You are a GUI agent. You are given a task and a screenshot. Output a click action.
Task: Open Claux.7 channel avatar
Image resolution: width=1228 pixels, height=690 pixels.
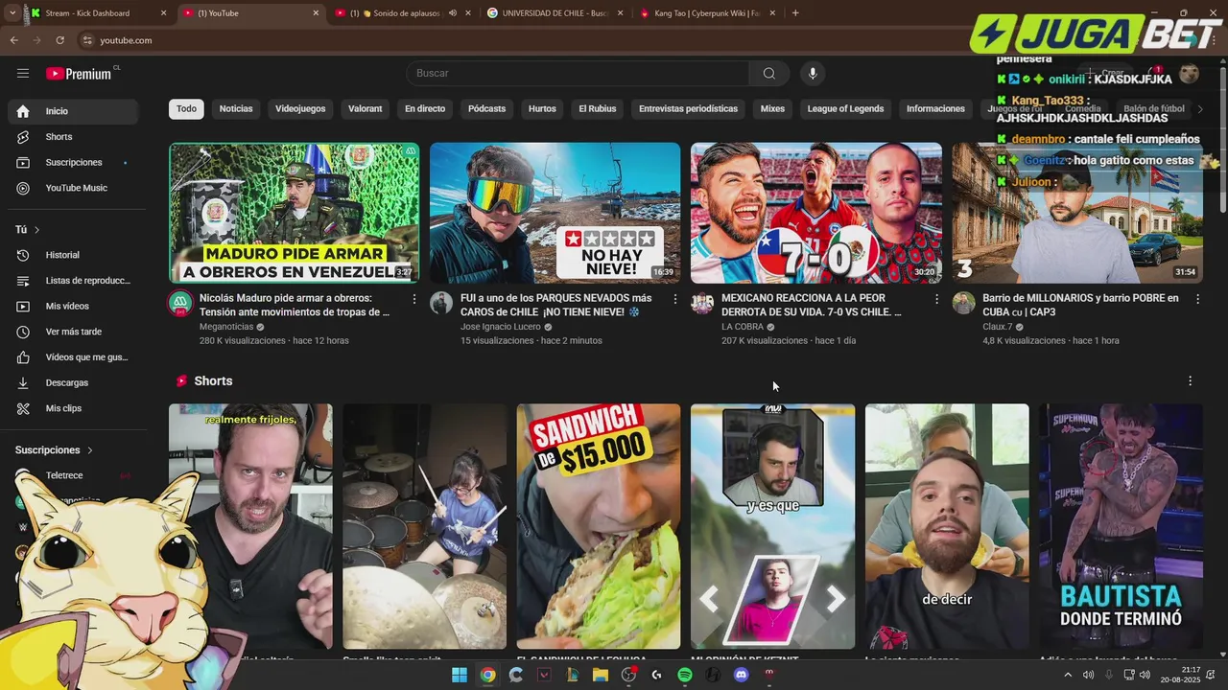[963, 304]
